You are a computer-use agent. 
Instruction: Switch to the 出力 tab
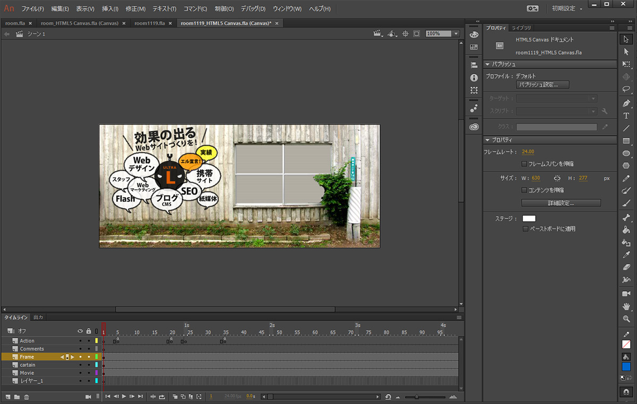[x=38, y=317]
